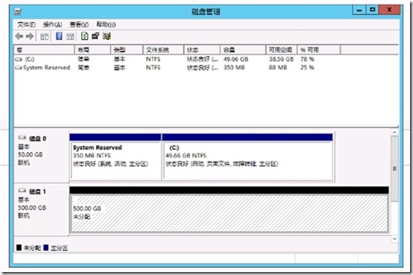Image resolution: width=413 pixels, height=275 pixels.
Task: Click the yellow checkmark toolbar icon
Action: click(107, 36)
